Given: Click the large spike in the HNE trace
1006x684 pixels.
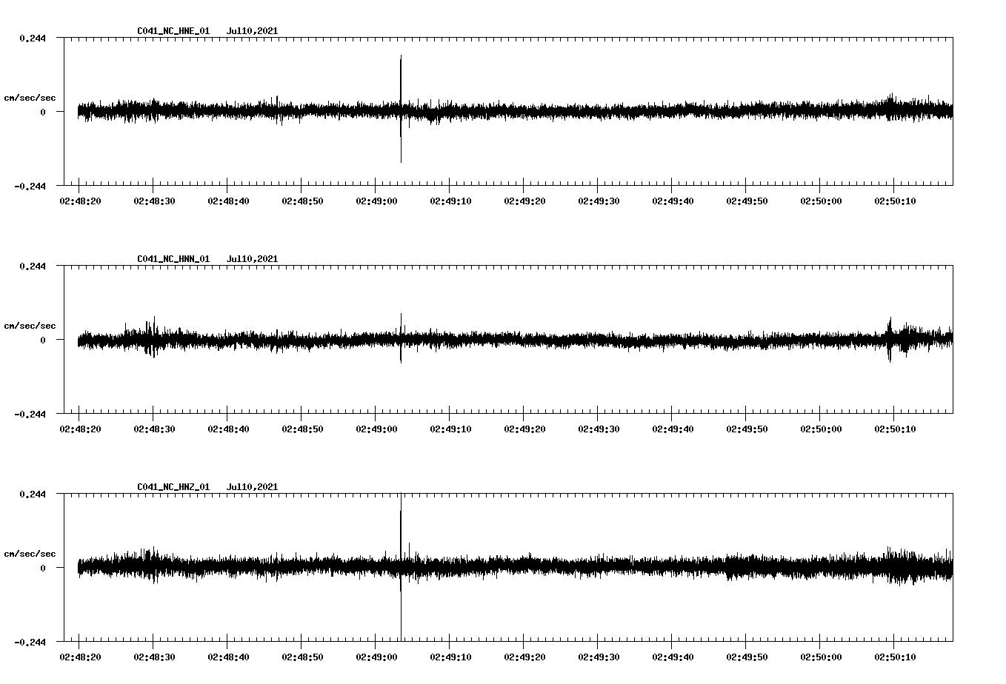Looking at the screenshot, I should pos(401,109).
